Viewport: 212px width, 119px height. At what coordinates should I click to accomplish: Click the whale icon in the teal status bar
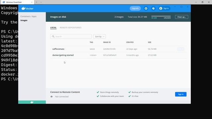pyautogui.click(x=32, y=102)
